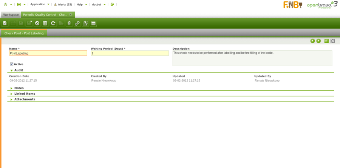Click the logout icon in top bar
Image resolution: width=340 pixels, height=168 pixels.
point(112,4)
